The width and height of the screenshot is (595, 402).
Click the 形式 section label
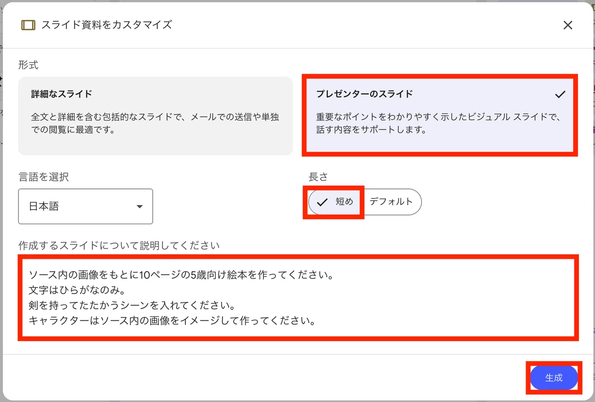pos(28,64)
